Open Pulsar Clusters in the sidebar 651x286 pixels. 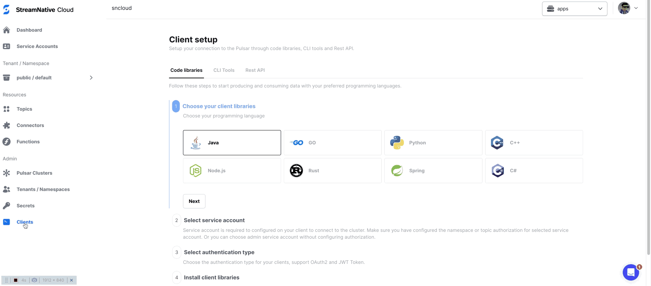tap(34, 173)
